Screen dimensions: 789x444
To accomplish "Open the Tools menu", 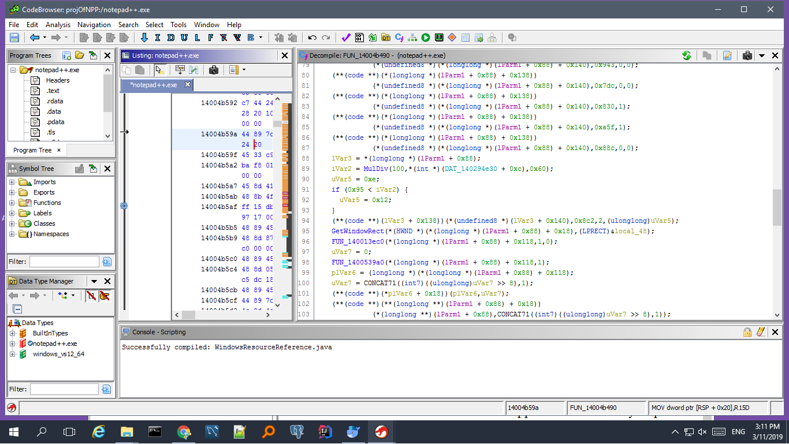I will [x=178, y=25].
